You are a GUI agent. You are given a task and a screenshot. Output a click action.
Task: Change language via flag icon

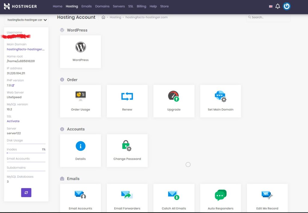click(271, 7)
